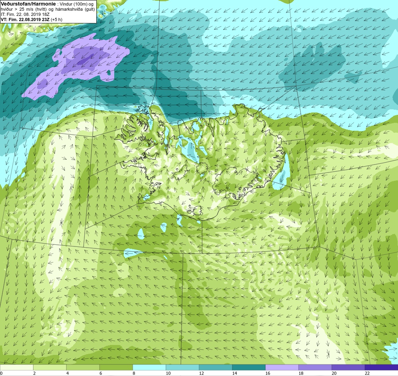Click the darkest purple swatch above 22
398x376 pixels.
[381, 367]
